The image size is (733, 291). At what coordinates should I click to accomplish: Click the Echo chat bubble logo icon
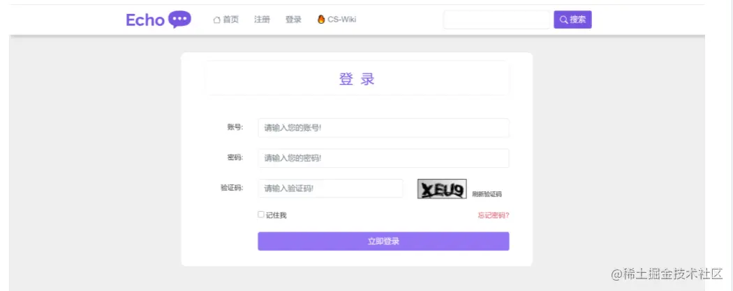coord(179,19)
